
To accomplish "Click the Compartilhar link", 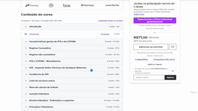I will coord(141,59).
